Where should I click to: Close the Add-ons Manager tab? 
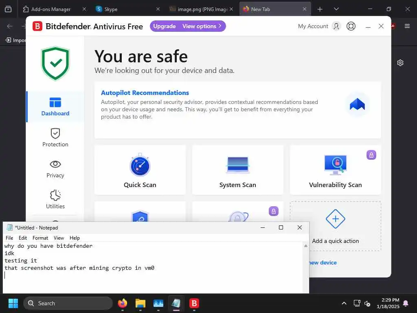(x=84, y=9)
